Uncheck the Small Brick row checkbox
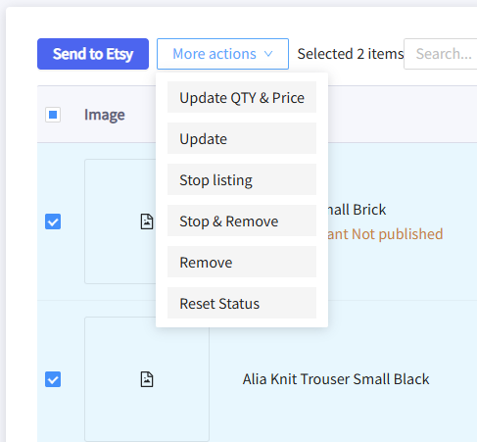Image resolution: width=477 pixels, height=442 pixels. [x=53, y=221]
